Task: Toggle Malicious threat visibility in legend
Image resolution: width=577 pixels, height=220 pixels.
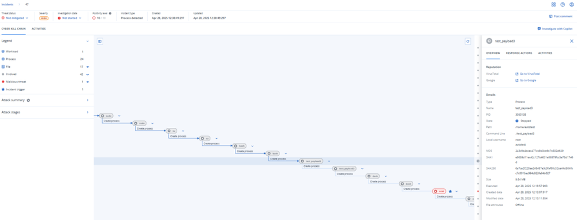Action: click(88, 82)
